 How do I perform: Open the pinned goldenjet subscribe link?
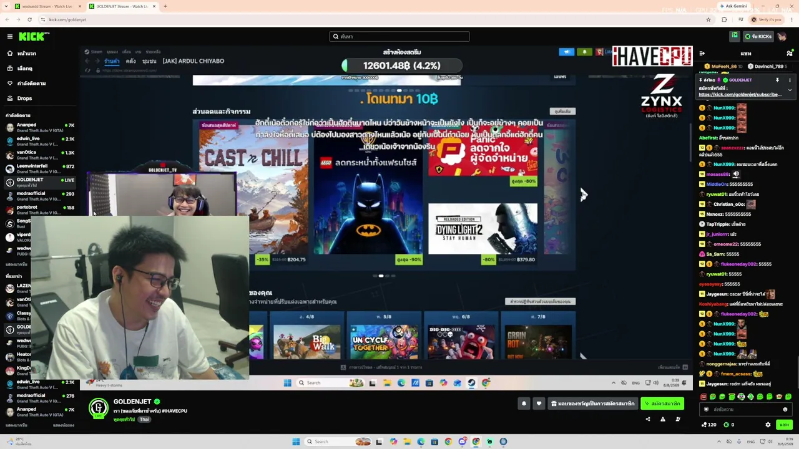(740, 95)
